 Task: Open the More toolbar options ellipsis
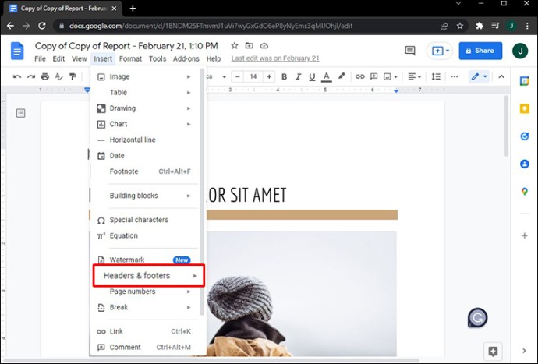tap(455, 76)
